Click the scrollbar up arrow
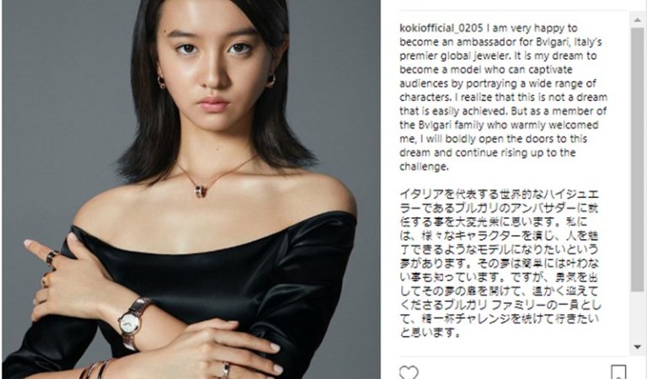Image resolution: width=647 pixels, height=379 pixels. click(x=638, y=20)
